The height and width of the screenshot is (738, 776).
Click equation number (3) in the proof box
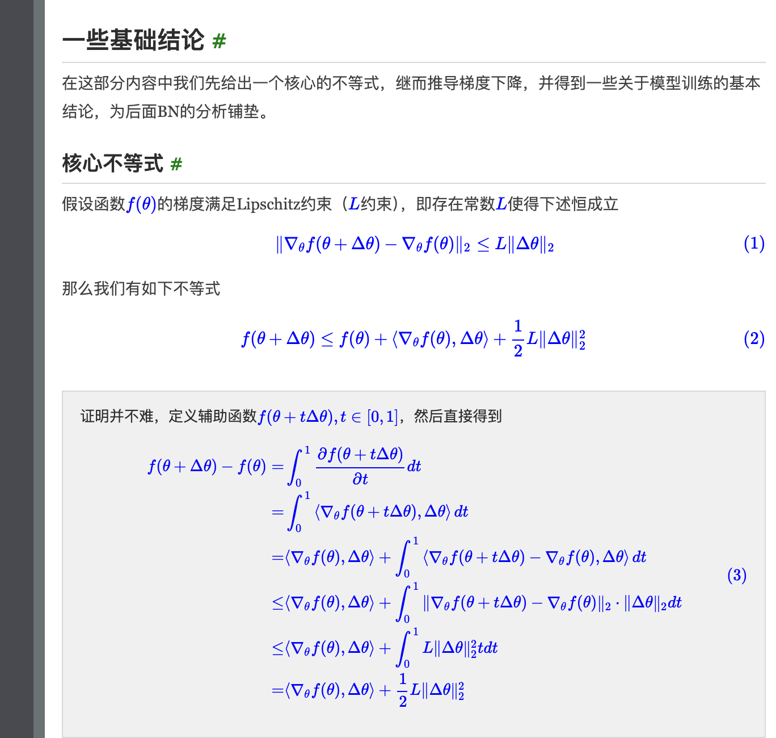click(736, 576)
